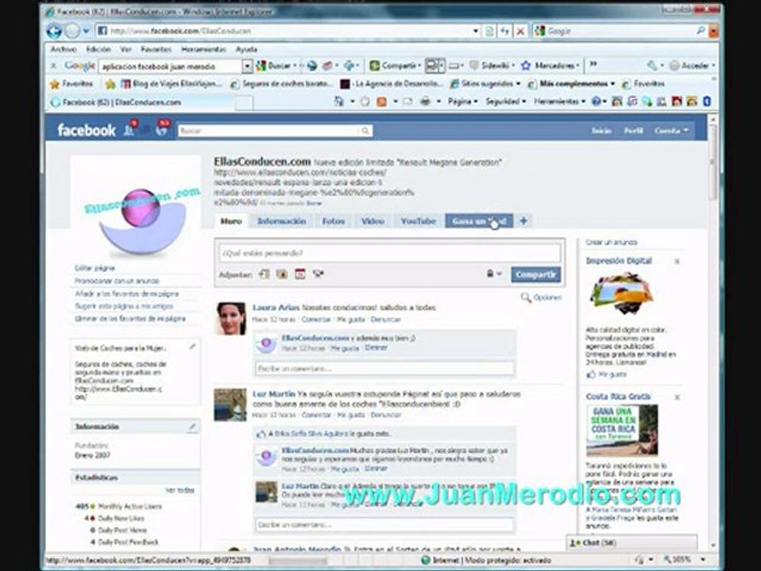
Task: Click the Google toolbar Marcadores star
Action: [526, 66]
